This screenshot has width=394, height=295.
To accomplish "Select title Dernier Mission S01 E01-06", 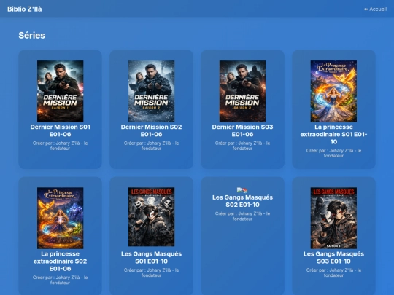I will point(61,130).
